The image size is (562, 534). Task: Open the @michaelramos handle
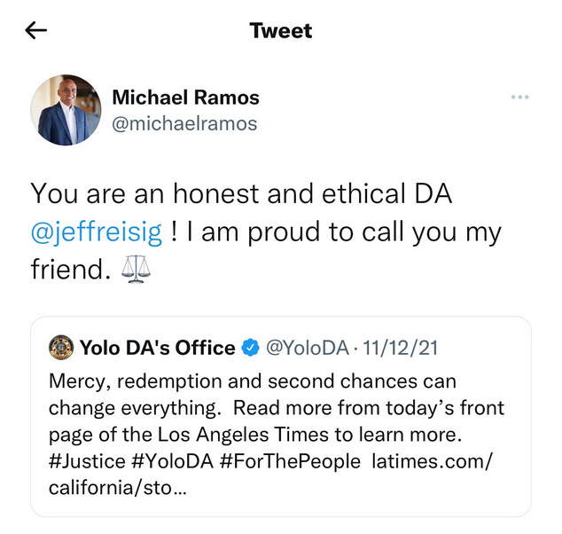point(184,123)
